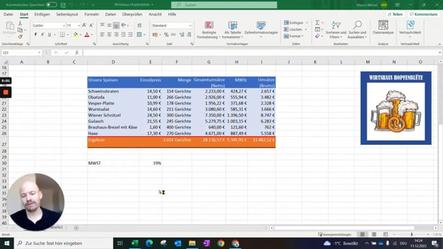Open Sortieren und Filtern
The width and height of the screenshot is (443, 249).
point(335,30)
